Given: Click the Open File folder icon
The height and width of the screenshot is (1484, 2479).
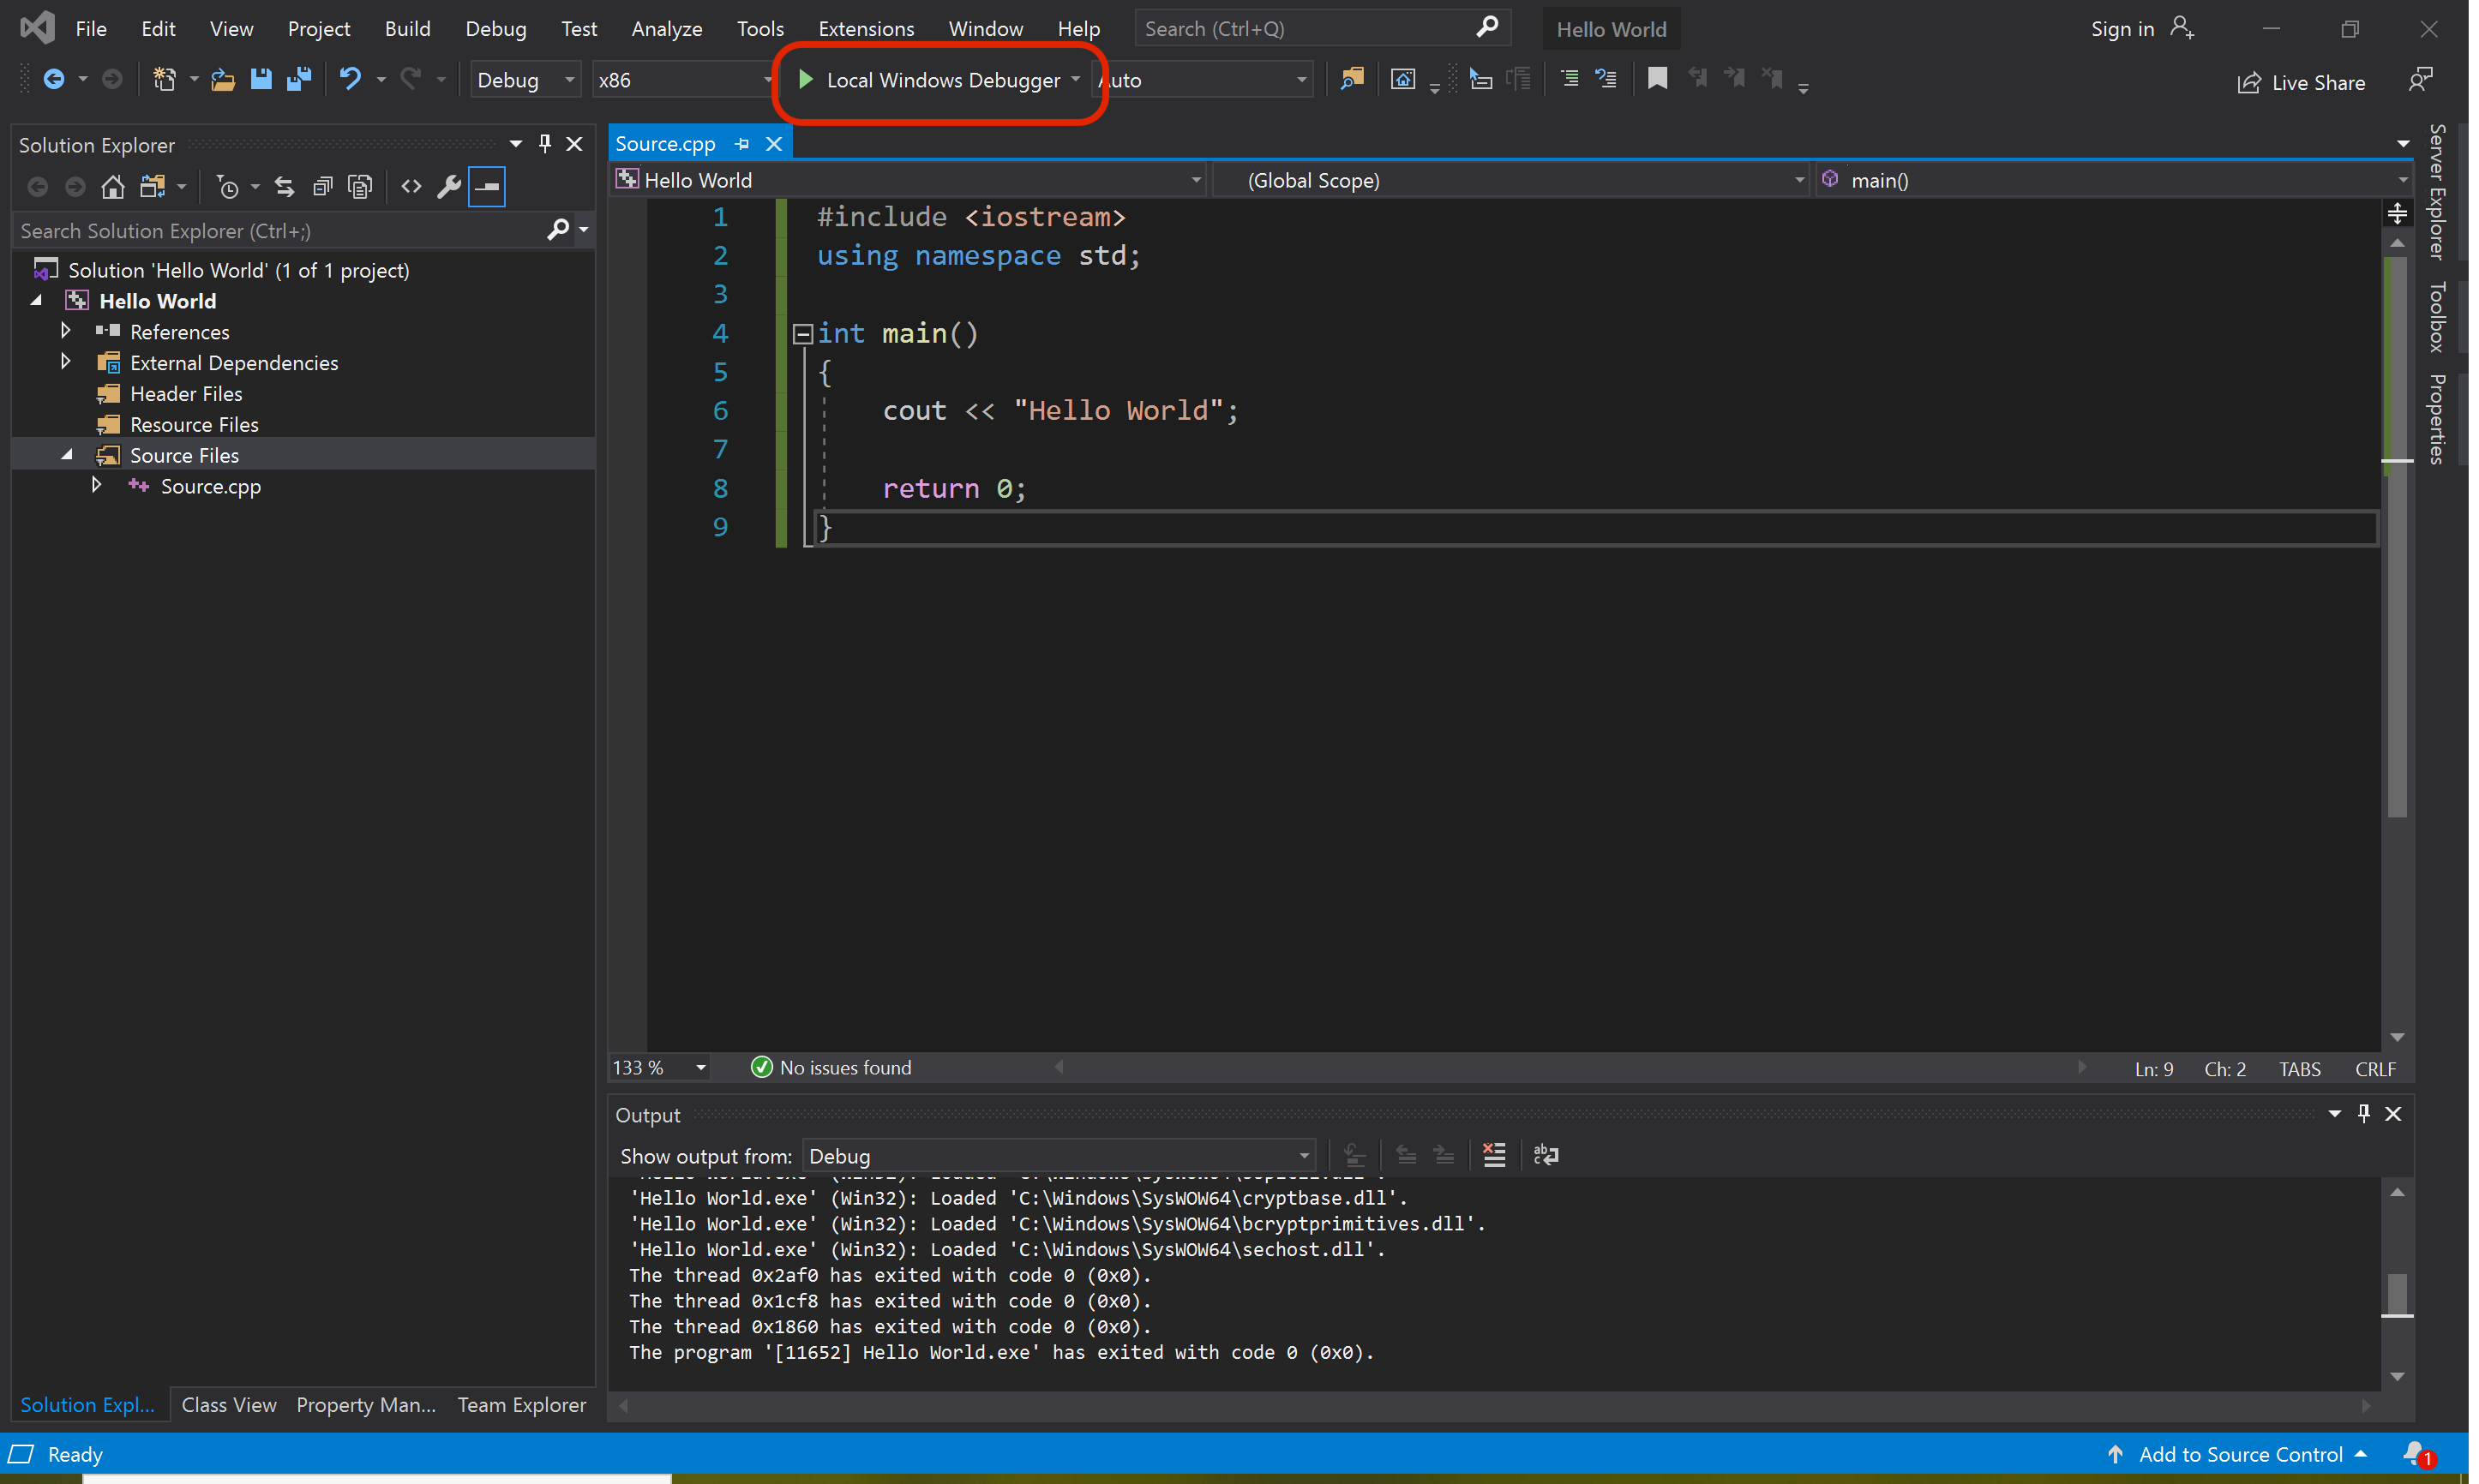Looking at the screenshot, I should click(223, 79).
